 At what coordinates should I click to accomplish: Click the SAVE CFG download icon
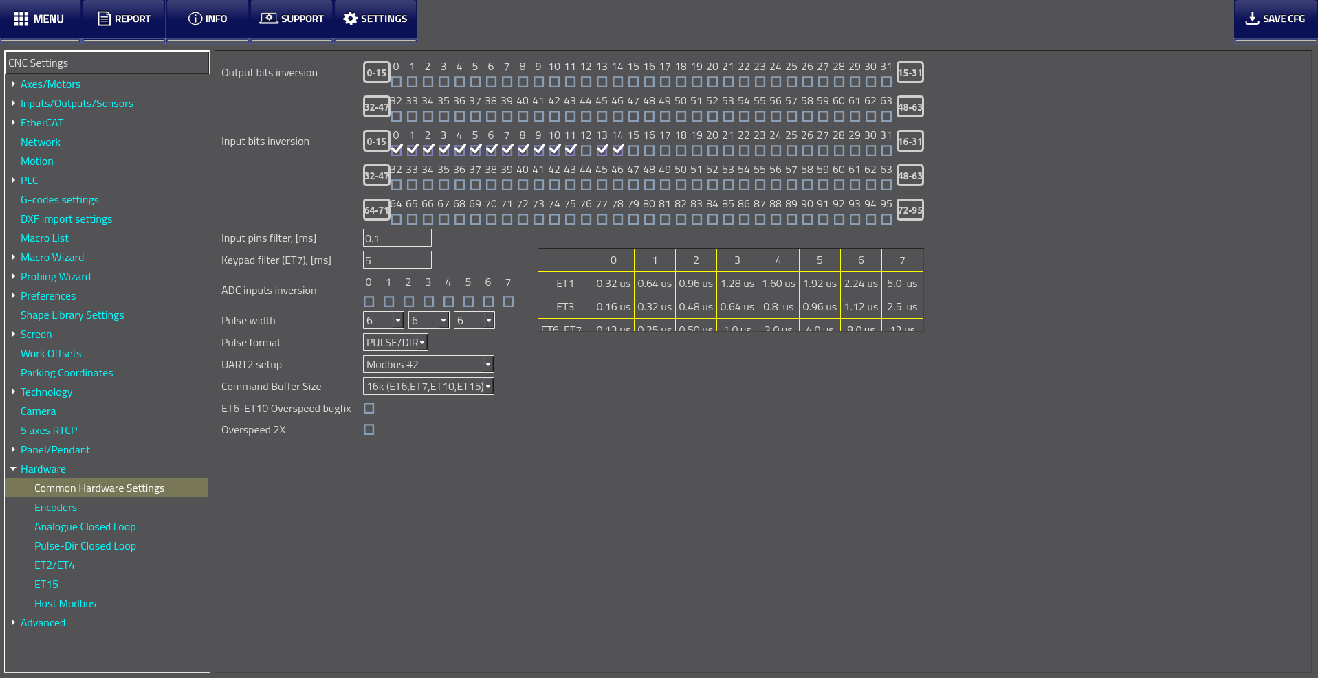[1253, 19]
